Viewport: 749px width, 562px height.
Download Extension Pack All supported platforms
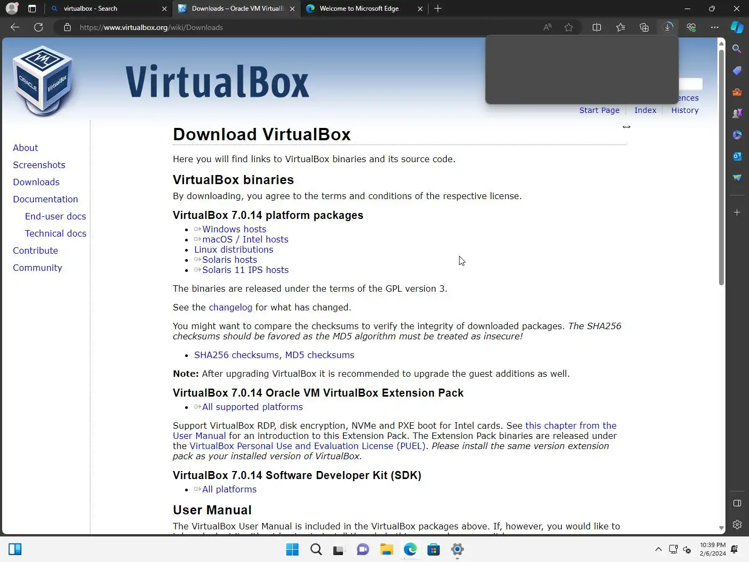(x=252, y=407)
